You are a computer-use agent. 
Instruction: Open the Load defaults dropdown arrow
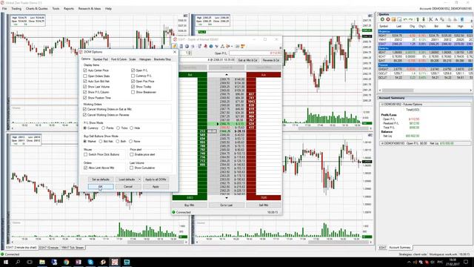point(139,179)
